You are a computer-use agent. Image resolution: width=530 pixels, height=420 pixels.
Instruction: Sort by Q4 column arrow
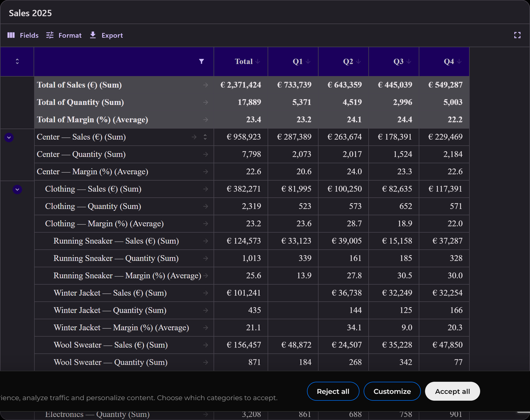(x=459, y=61)
